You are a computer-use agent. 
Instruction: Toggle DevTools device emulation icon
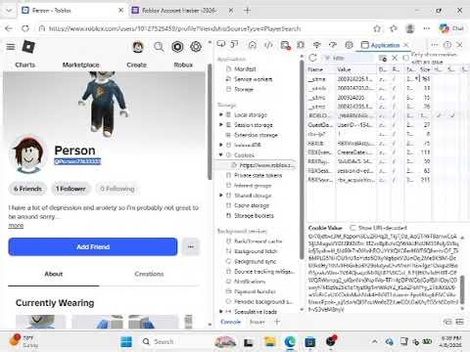[x=234, y=44]
